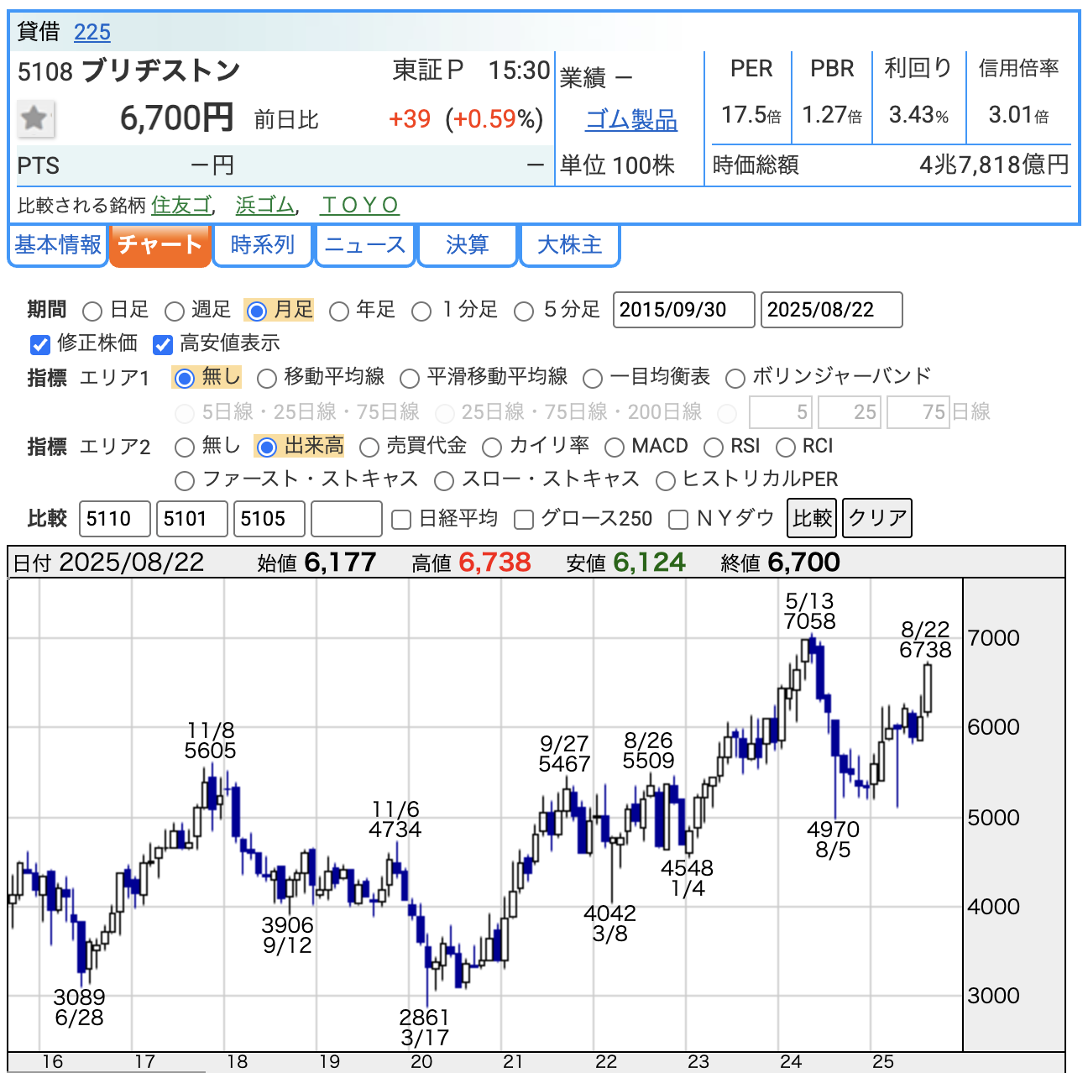Click the 3089 6/28 low label
This screenshot has width=1088, height=1073.
point(79,1008)
